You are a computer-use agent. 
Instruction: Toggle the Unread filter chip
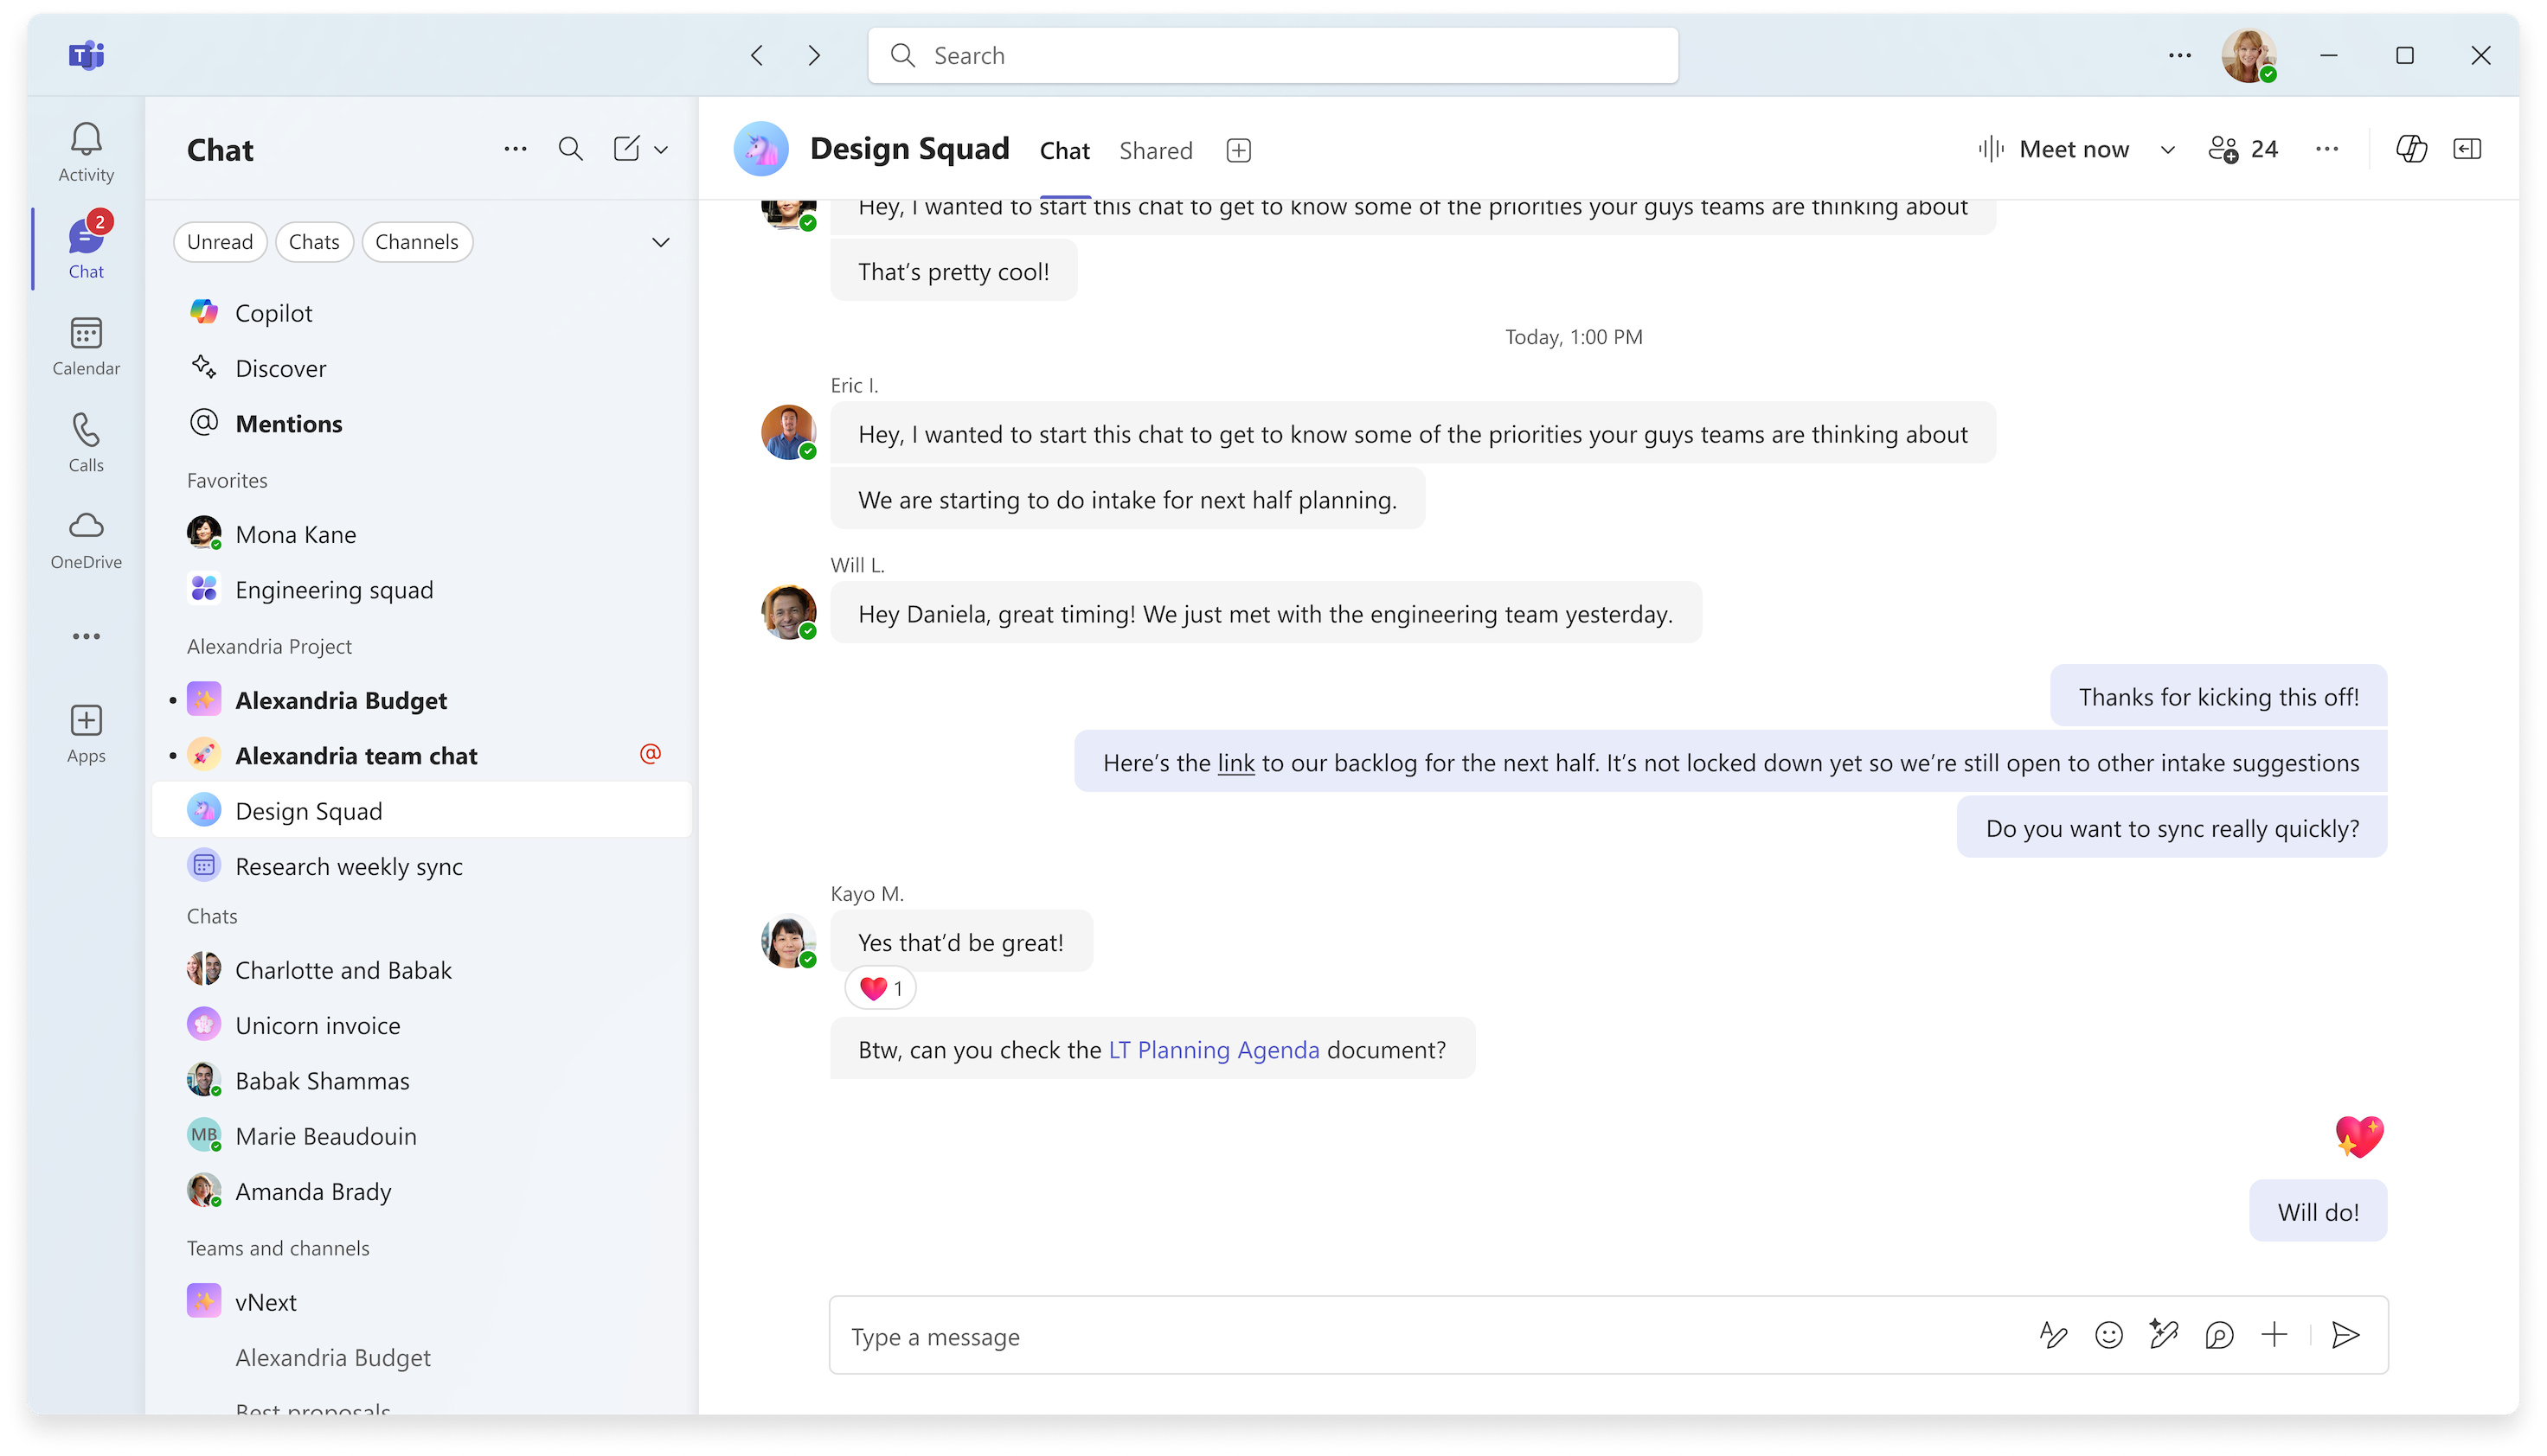(221, 241)
